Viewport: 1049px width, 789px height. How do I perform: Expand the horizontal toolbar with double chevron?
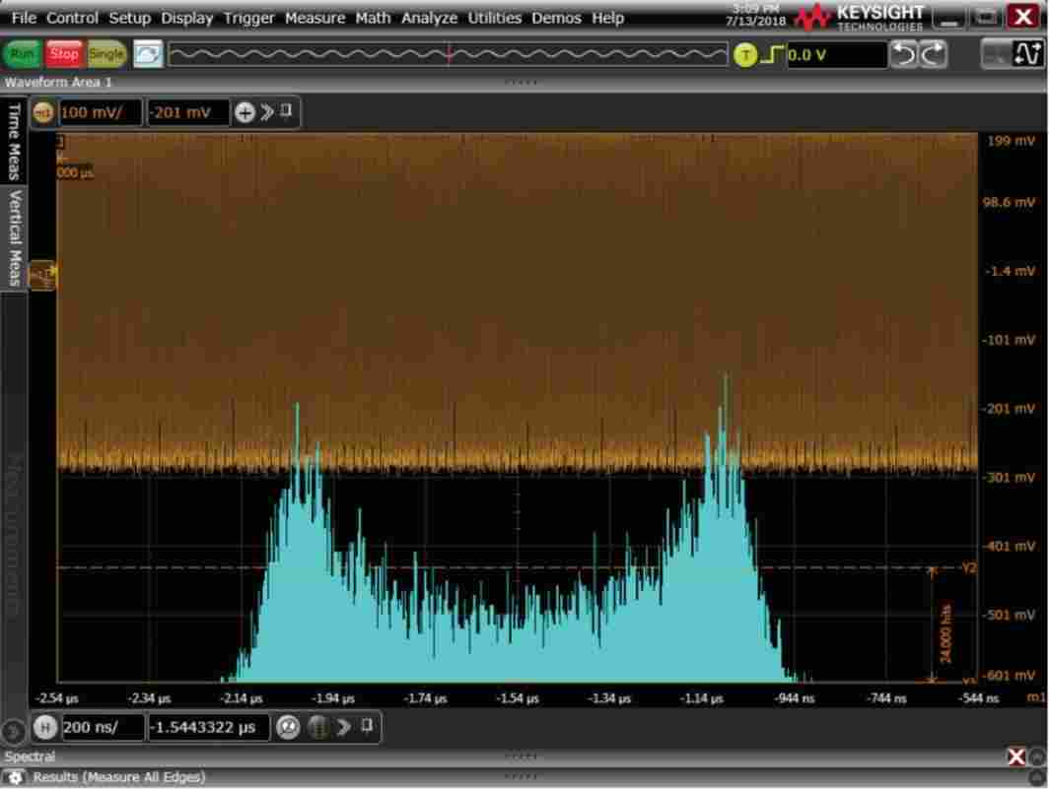tap(344, 728)
